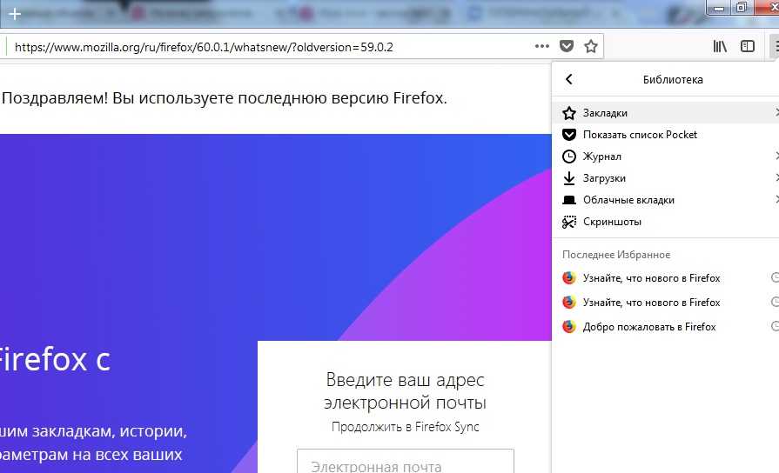The image size is (779, 473).
Task: Open Library toolbar button
Action: pos(720,46)
